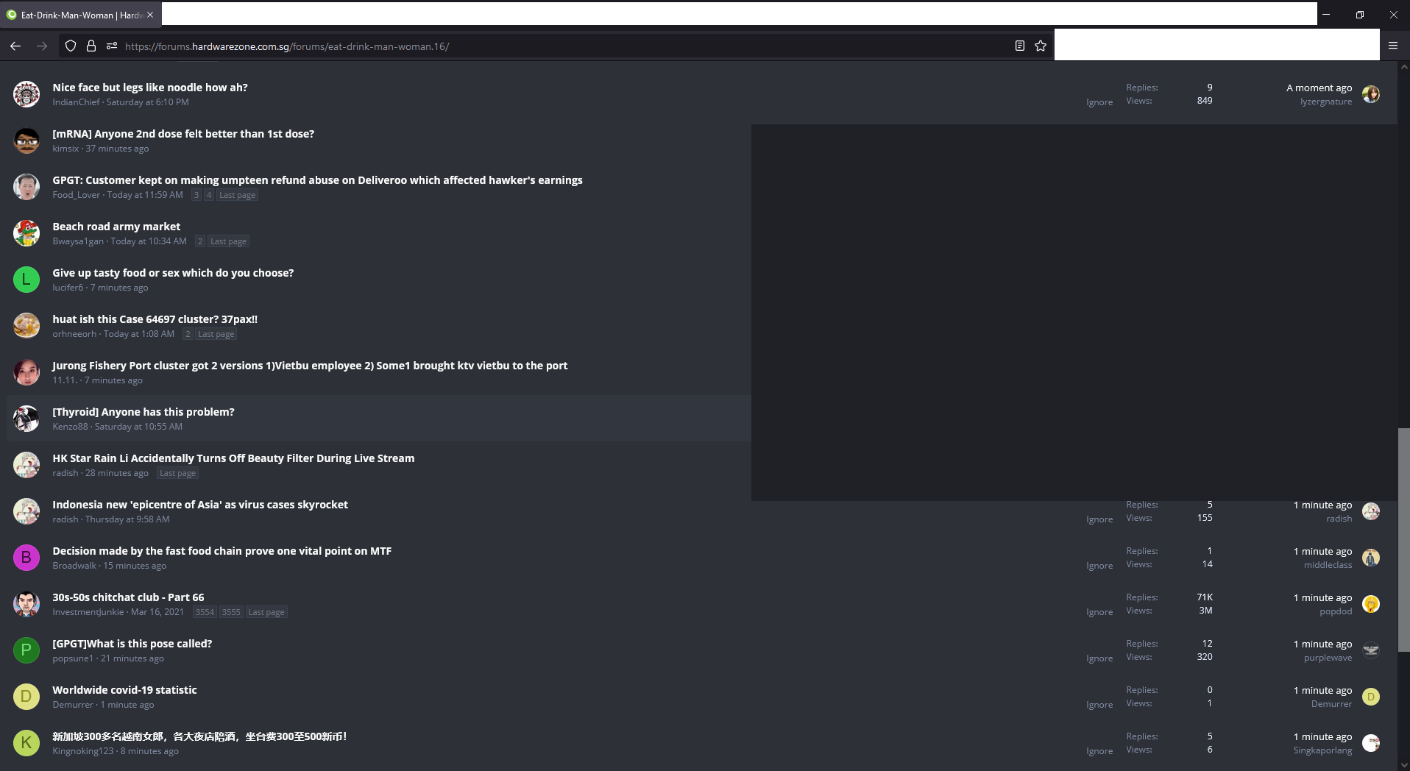Image resolution: width=1410 pixels, height=771 pixels.
Task: Click the yellow D avatar left of Worldwide covid-19 statistic
Action: click(x=26, y=697)
